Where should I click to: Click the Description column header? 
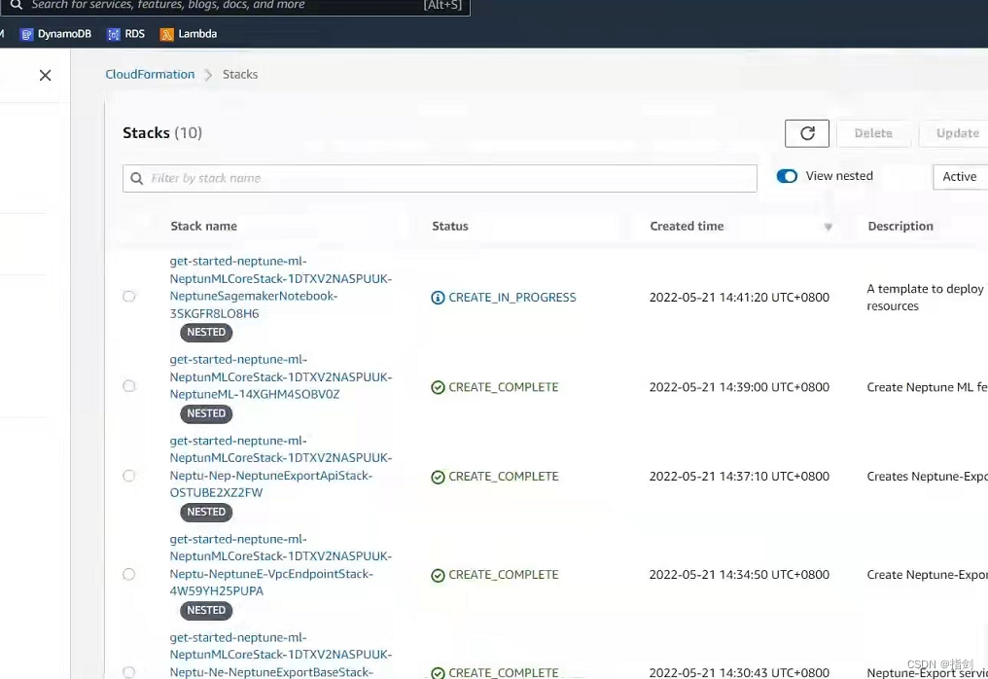point(900,227)
